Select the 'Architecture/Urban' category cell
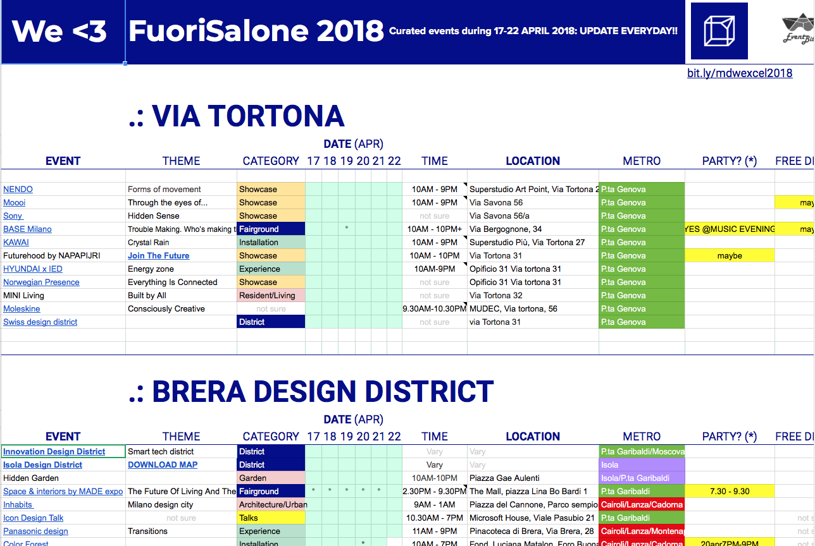Viewport: 815px width, 546px height. coord(271,504)
